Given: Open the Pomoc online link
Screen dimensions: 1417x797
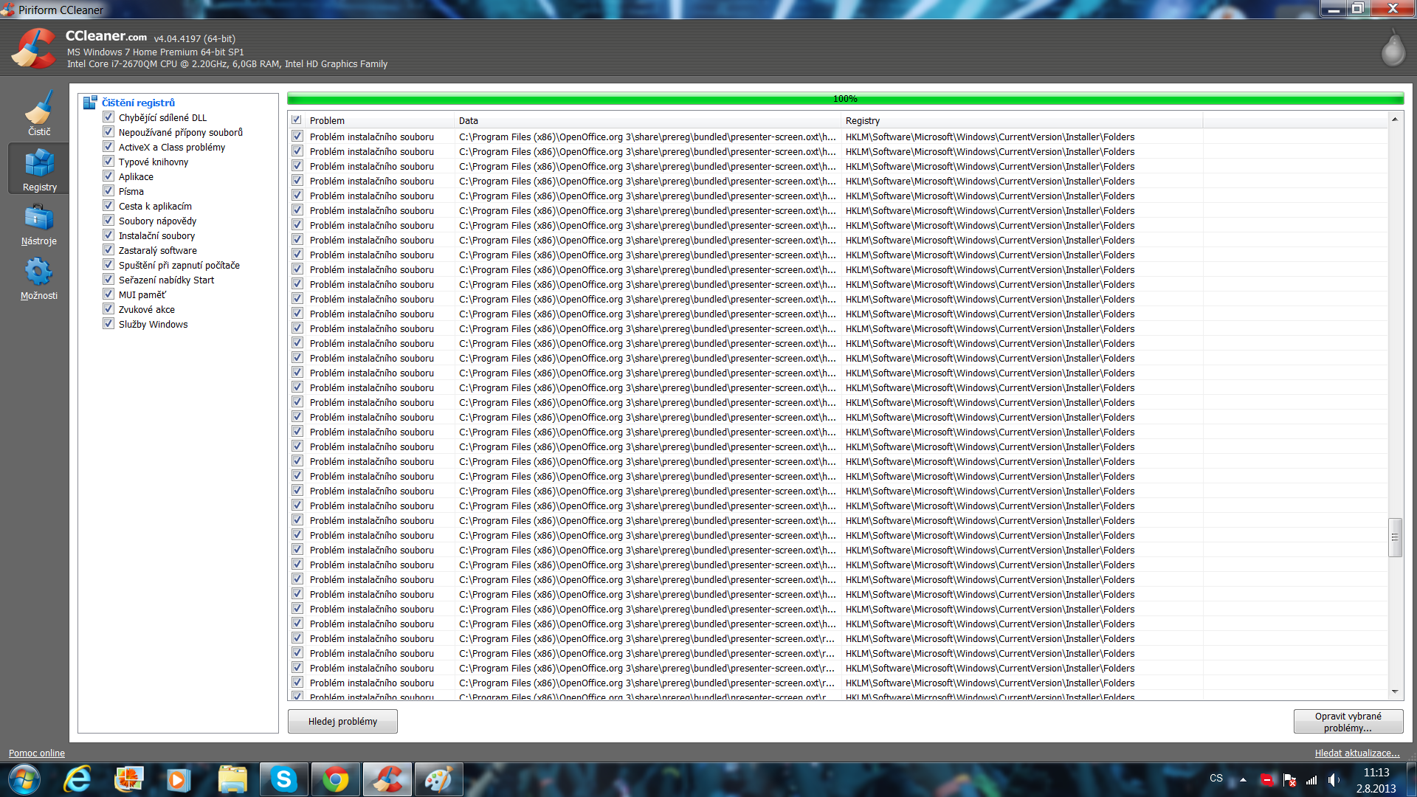Looking at the screenshot, I should coord(37,753).
